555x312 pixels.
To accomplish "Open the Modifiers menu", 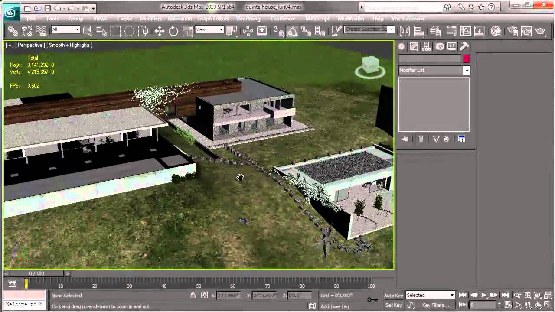I will [x=150, y=19].
